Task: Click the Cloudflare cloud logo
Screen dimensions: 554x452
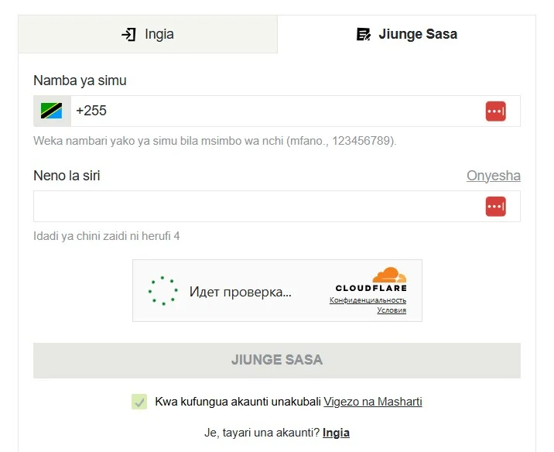Action: click(371, 279)
